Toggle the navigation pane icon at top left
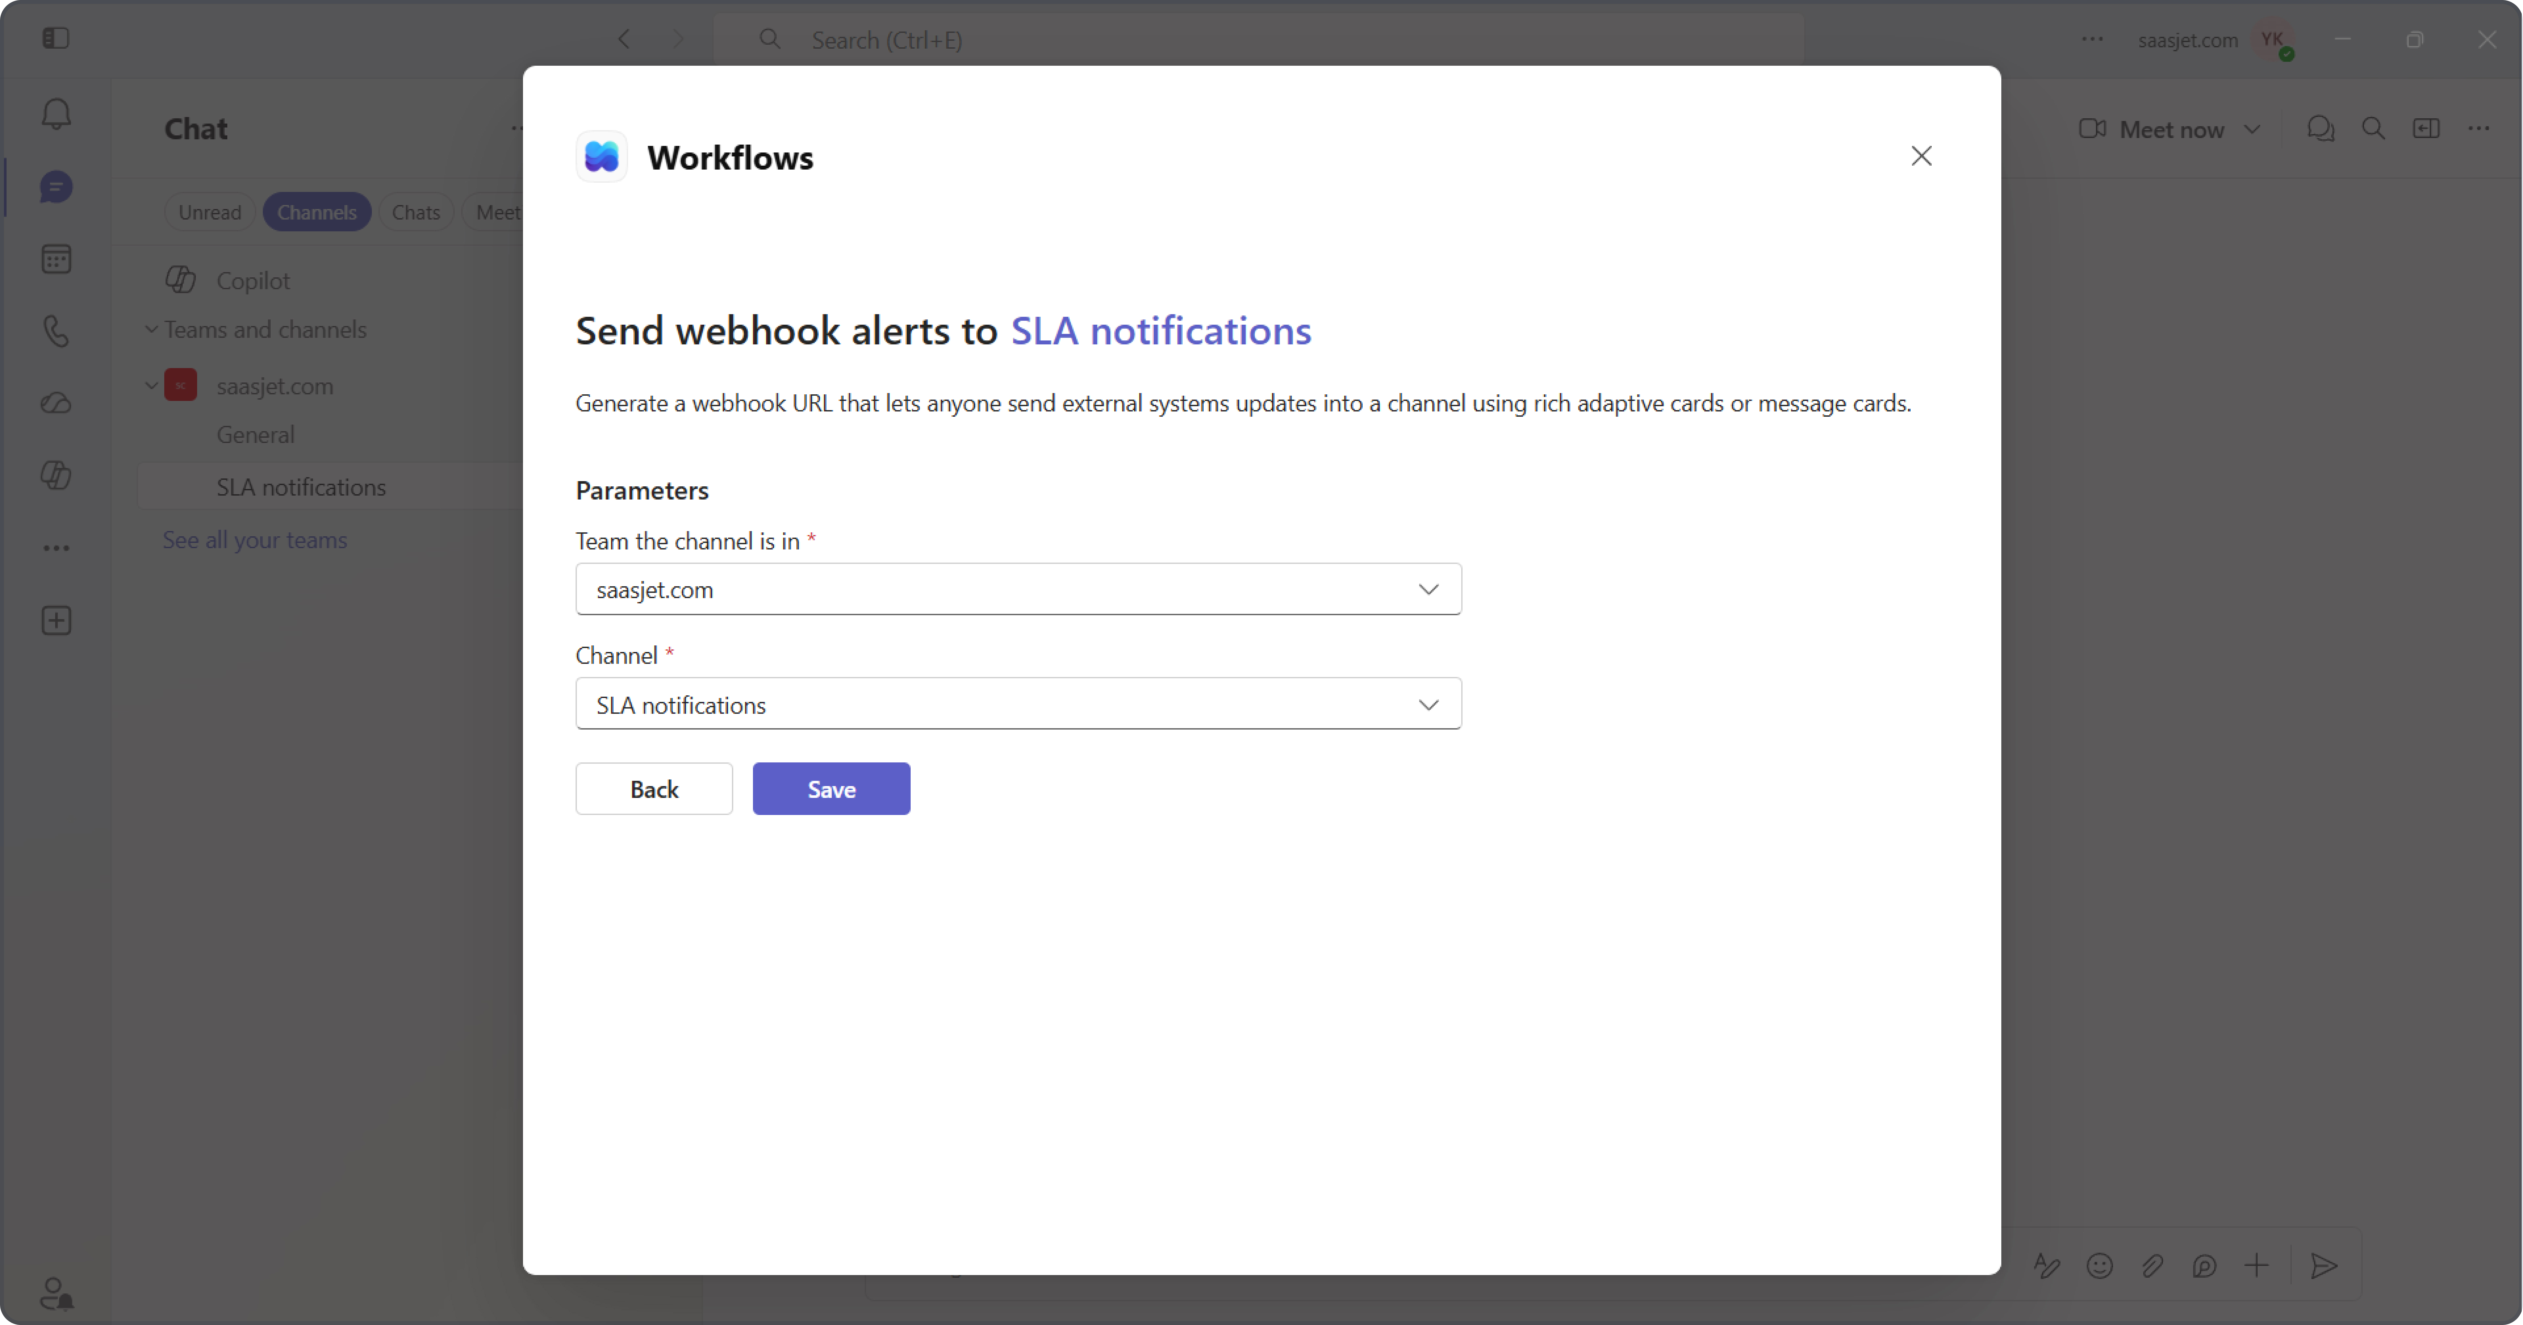2523x1325 pixels. click(x=56, y=38)
